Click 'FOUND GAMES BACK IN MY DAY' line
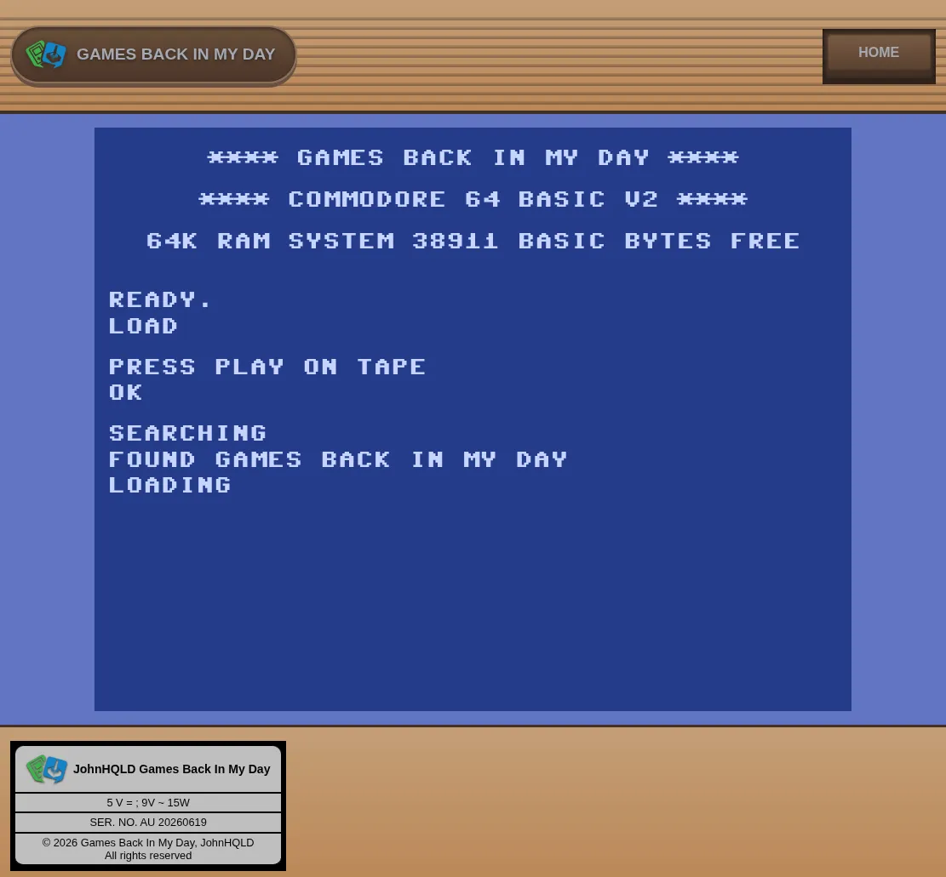Viewport: 946px width, 877px height. click(x=338, y=460)
